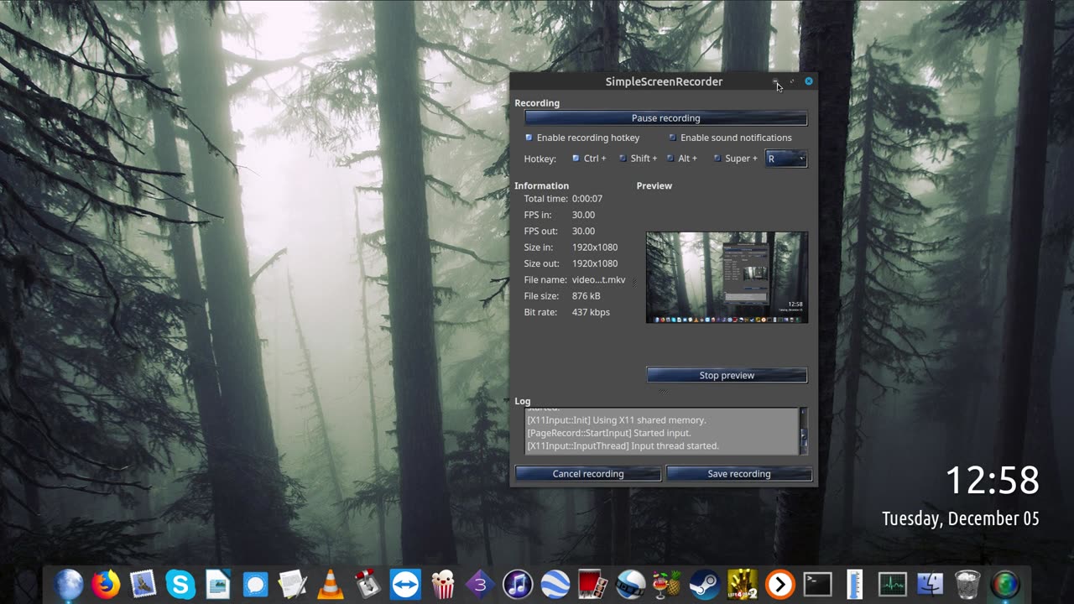Viewport: 1074px width, 604px height.
Task: Open the thermometer sensor icon in dock
Action: coord(854,584)
